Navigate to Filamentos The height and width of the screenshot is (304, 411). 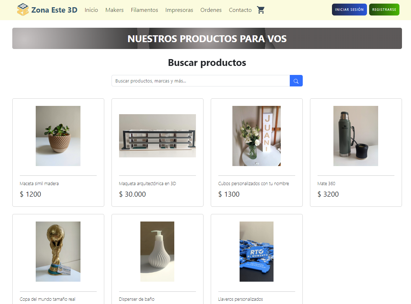(x=144, y=10)
